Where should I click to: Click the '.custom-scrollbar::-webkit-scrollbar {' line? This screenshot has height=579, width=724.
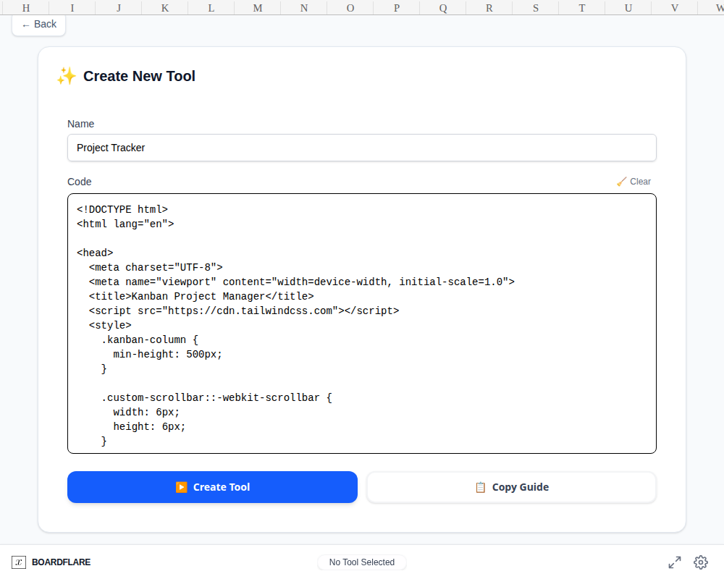coord(216,397)
